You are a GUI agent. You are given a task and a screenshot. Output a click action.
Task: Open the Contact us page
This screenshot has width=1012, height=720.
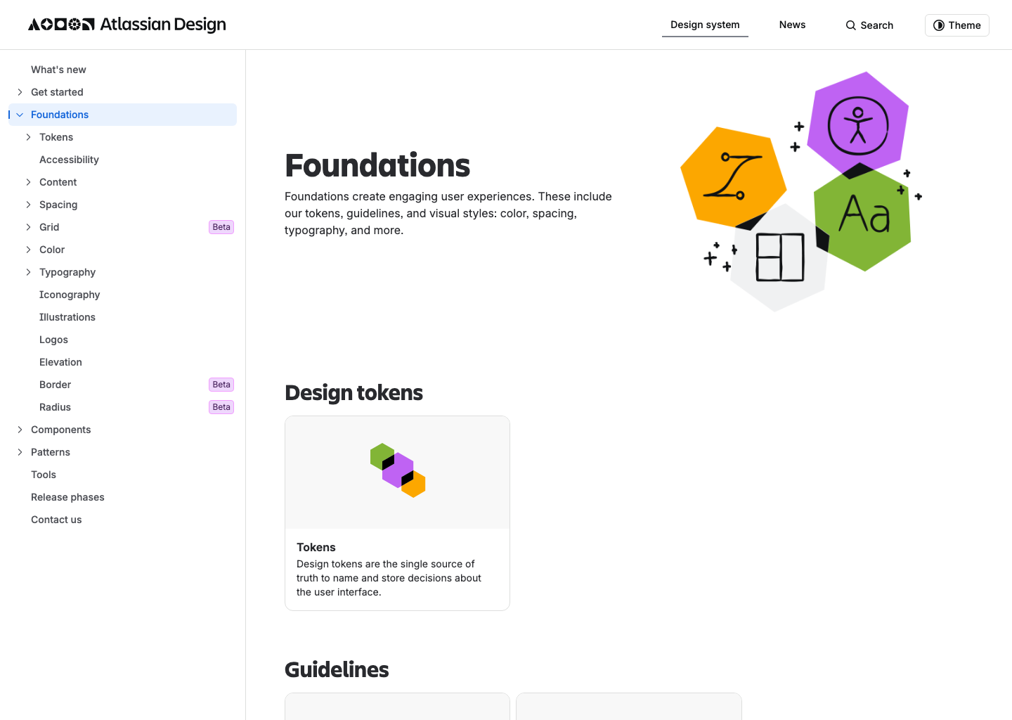[x=56, y=520]
